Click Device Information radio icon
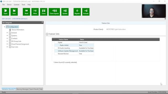The height and width of the screenshot is (94, 168). tap(10, 30)
